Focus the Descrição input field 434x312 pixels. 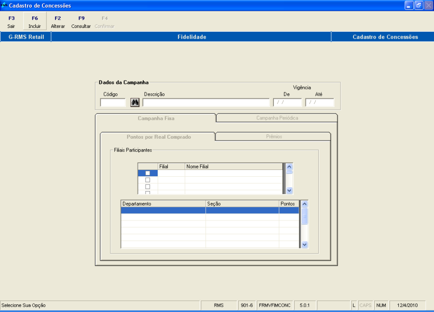point(206,103)
